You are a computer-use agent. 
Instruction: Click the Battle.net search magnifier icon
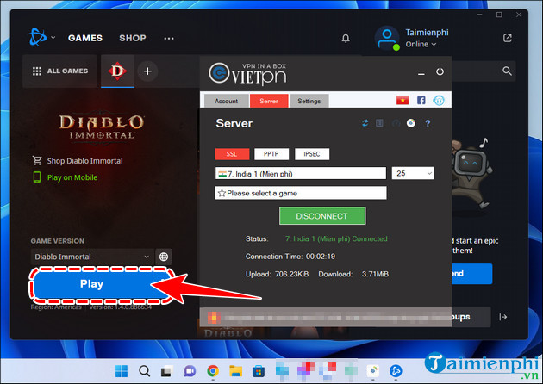pyautogui.click(x=507, y=71)
